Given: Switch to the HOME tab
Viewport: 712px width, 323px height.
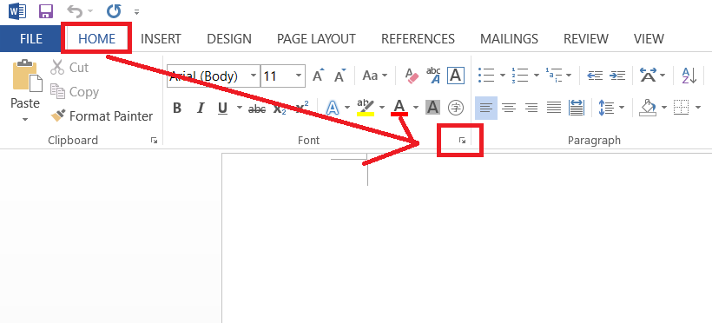Looking at the screenshot, I should point(96,39).
